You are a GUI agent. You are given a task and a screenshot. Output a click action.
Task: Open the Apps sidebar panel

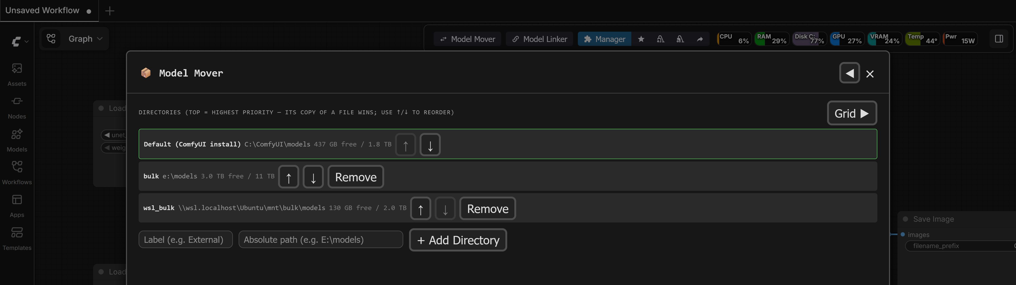[17, 206]
